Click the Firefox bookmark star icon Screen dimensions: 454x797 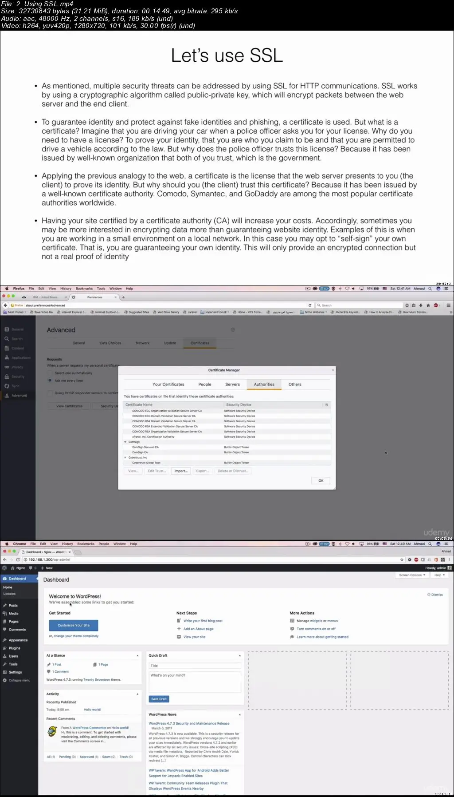click(407, 305)
